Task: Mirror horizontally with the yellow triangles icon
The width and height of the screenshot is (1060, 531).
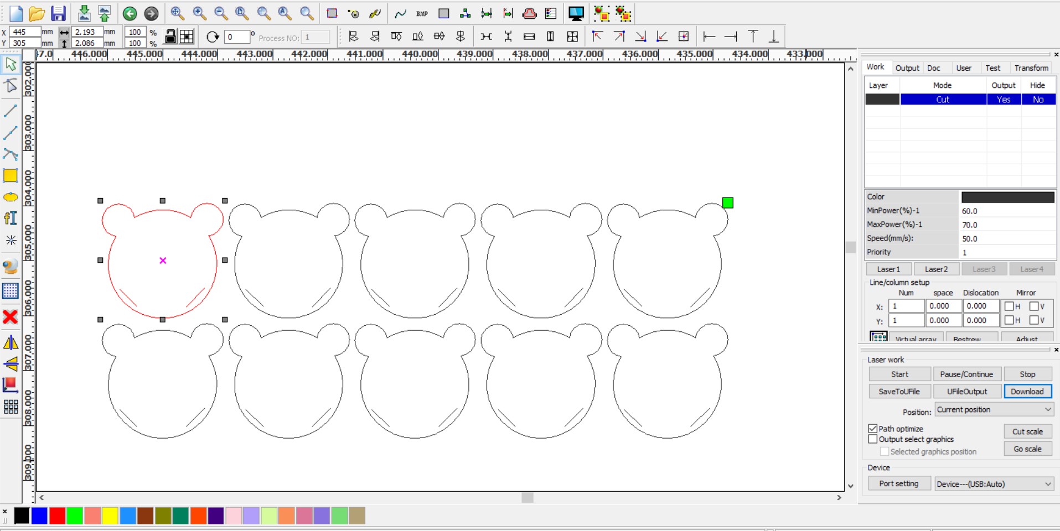Action: [11, 343]
